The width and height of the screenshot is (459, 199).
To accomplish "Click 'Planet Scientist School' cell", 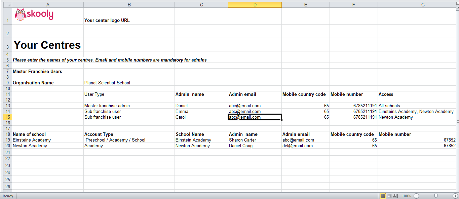I will (x=129, y=83).
